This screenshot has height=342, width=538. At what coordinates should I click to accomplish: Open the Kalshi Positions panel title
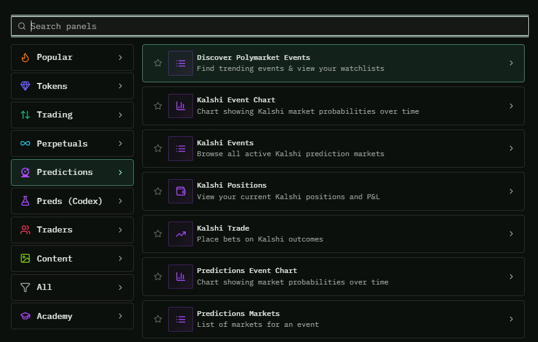pyautogui.click(x=231, y=185)
